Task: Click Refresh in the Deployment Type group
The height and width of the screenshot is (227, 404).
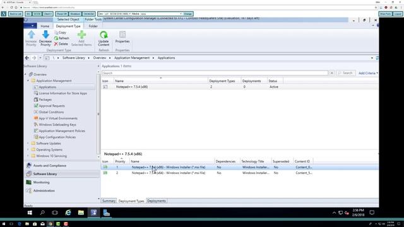Action: 62,38
